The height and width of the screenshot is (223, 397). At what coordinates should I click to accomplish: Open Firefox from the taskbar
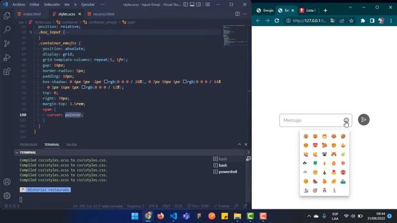click(x=161, y=216)
